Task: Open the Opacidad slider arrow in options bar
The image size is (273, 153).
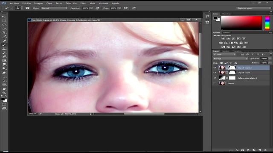Action: pos(91,8)
